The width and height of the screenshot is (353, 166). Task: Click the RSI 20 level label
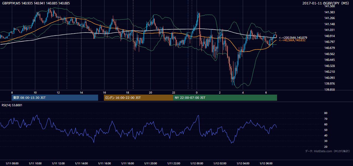click(x=326, y=147)
